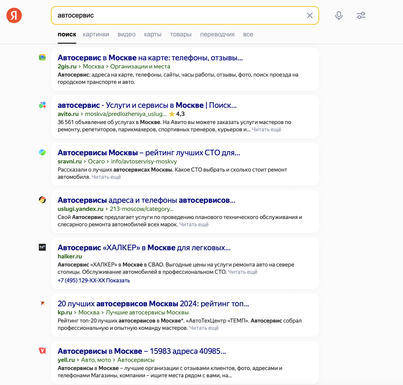
Task: Click the Москва breadcrumb under 2gis result
Action: (x=93, y=67)
